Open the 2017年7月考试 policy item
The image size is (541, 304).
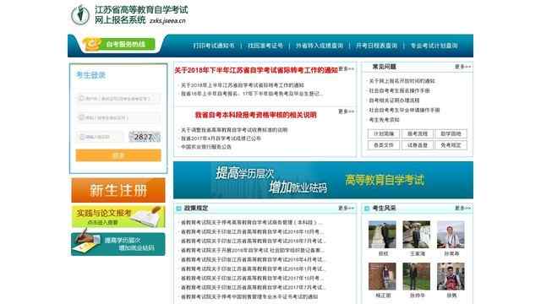tap(254, 287)
